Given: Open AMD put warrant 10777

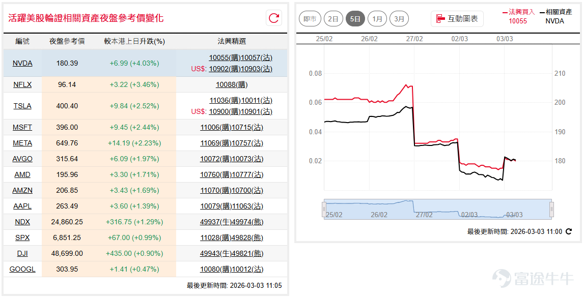Looking at the screenshot, I should tap(247, 174).
